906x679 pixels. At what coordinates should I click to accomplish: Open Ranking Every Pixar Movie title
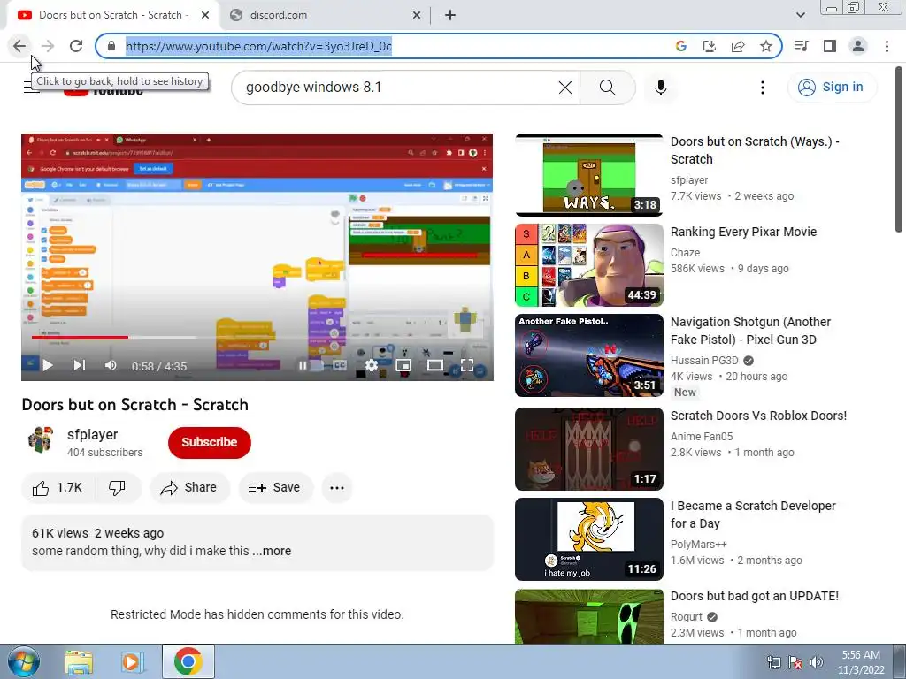(743, 233)
